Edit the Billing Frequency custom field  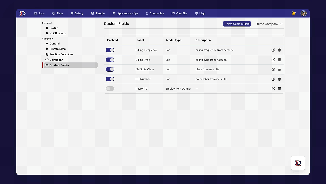point(273,50)
